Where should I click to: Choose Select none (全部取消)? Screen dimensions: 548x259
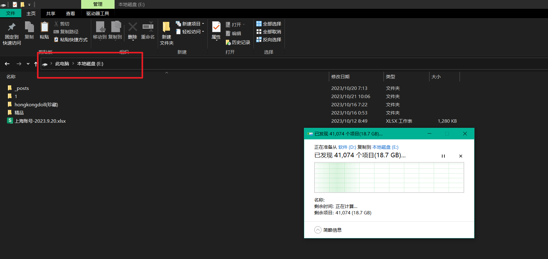pos(269,32)
